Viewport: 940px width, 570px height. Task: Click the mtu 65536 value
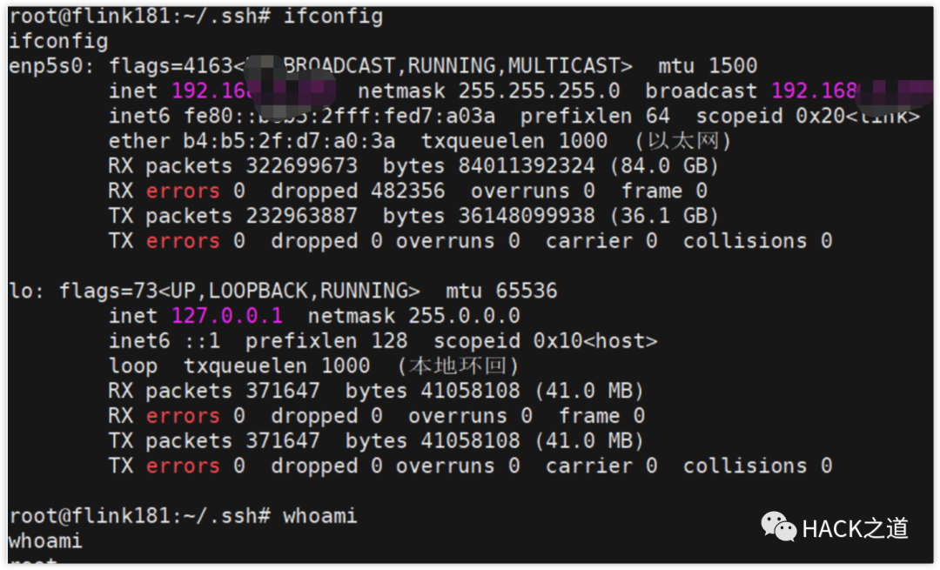click(501, 291)
